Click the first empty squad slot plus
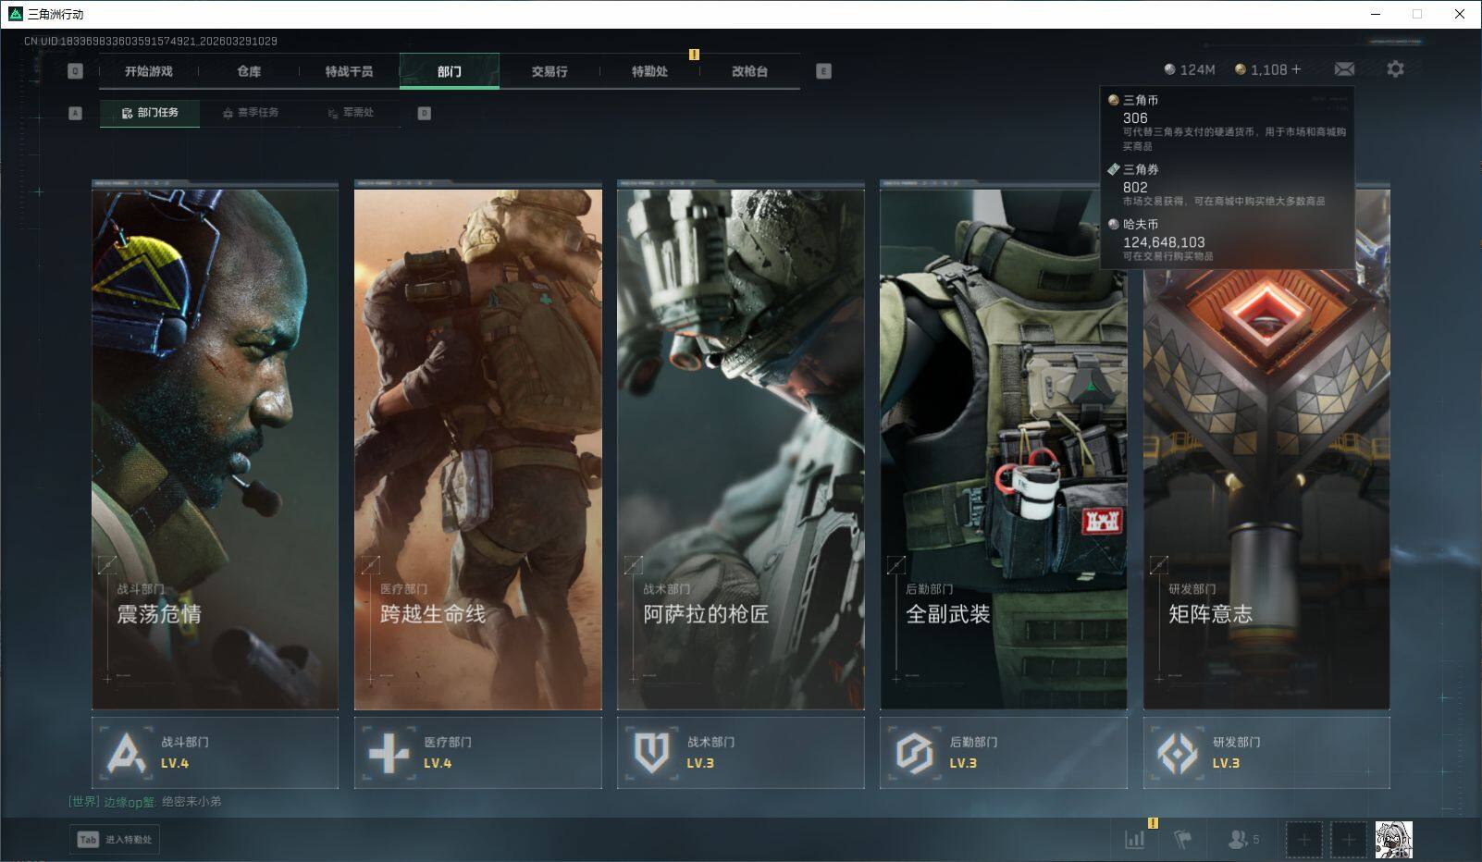The width and height of the screenshot is (1482, 862). coord(1303,840)
